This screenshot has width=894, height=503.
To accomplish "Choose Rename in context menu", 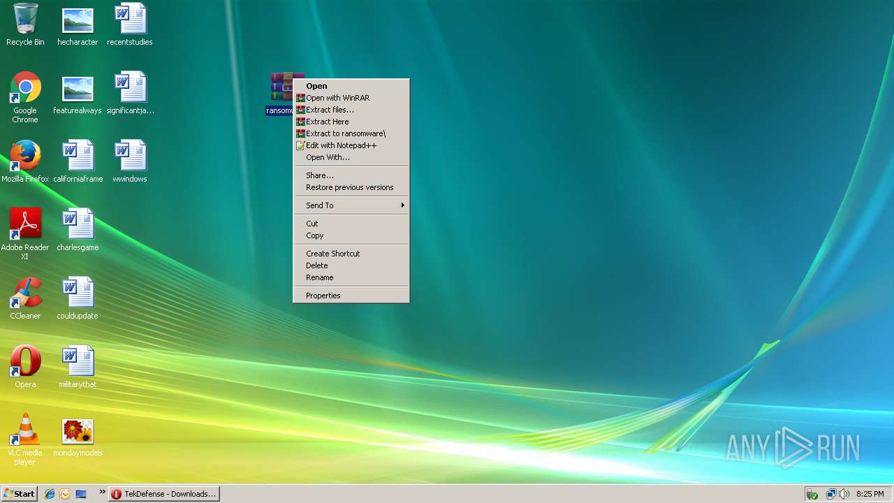I will pyautogui.click(x=351, y=277).
